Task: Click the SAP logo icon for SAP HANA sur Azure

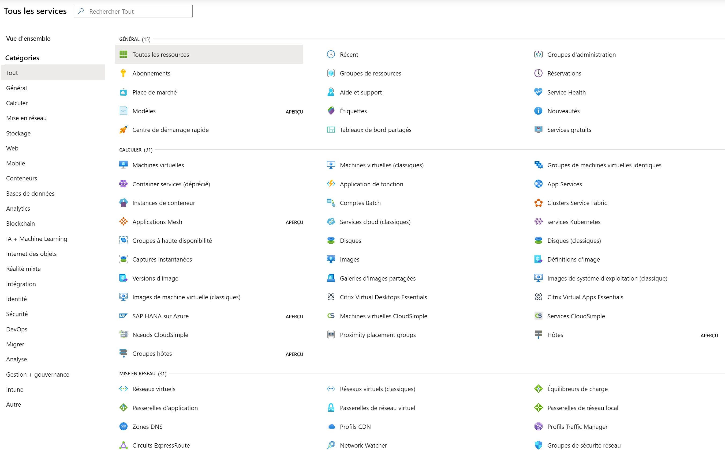Action: pos(123,316)
